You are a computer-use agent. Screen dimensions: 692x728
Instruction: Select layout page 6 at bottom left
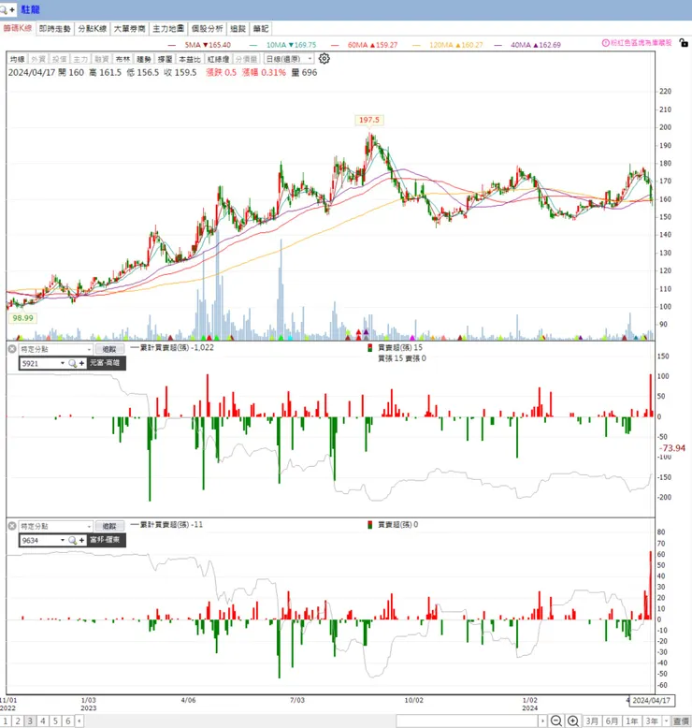(67, 721)
